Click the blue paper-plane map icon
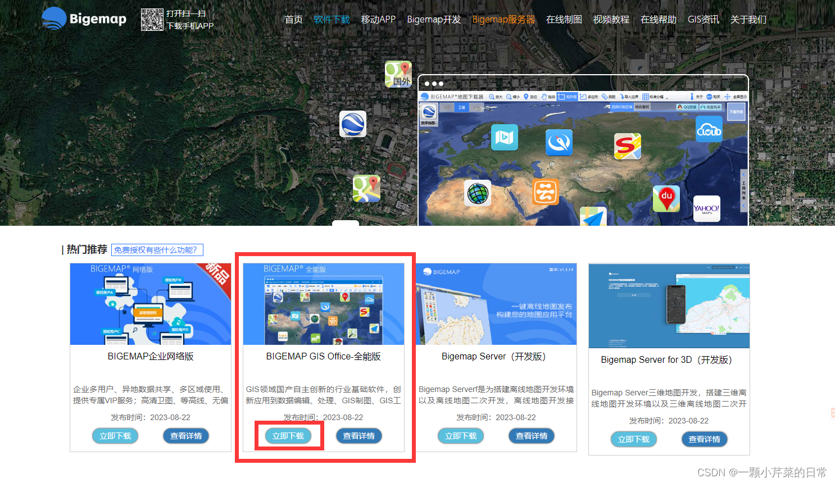 (x=593, y=217)
